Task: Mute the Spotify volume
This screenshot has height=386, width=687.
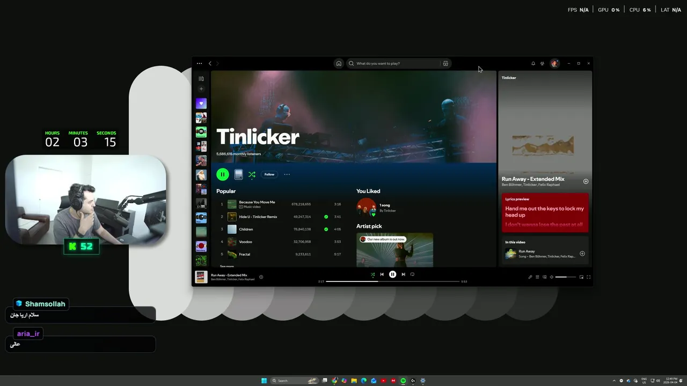Action: (x=551, y=277)
